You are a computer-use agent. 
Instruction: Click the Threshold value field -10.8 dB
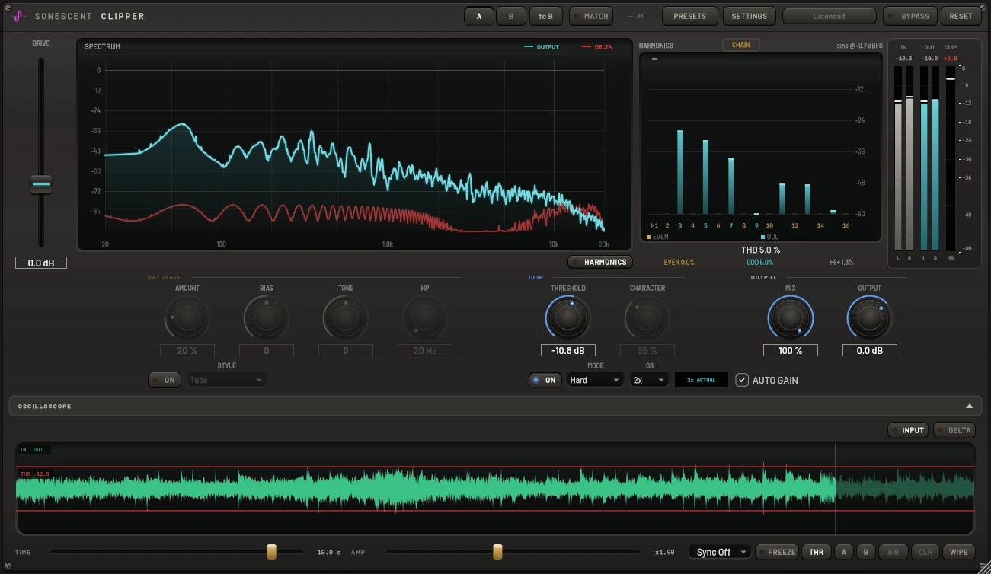pos(568,351)
